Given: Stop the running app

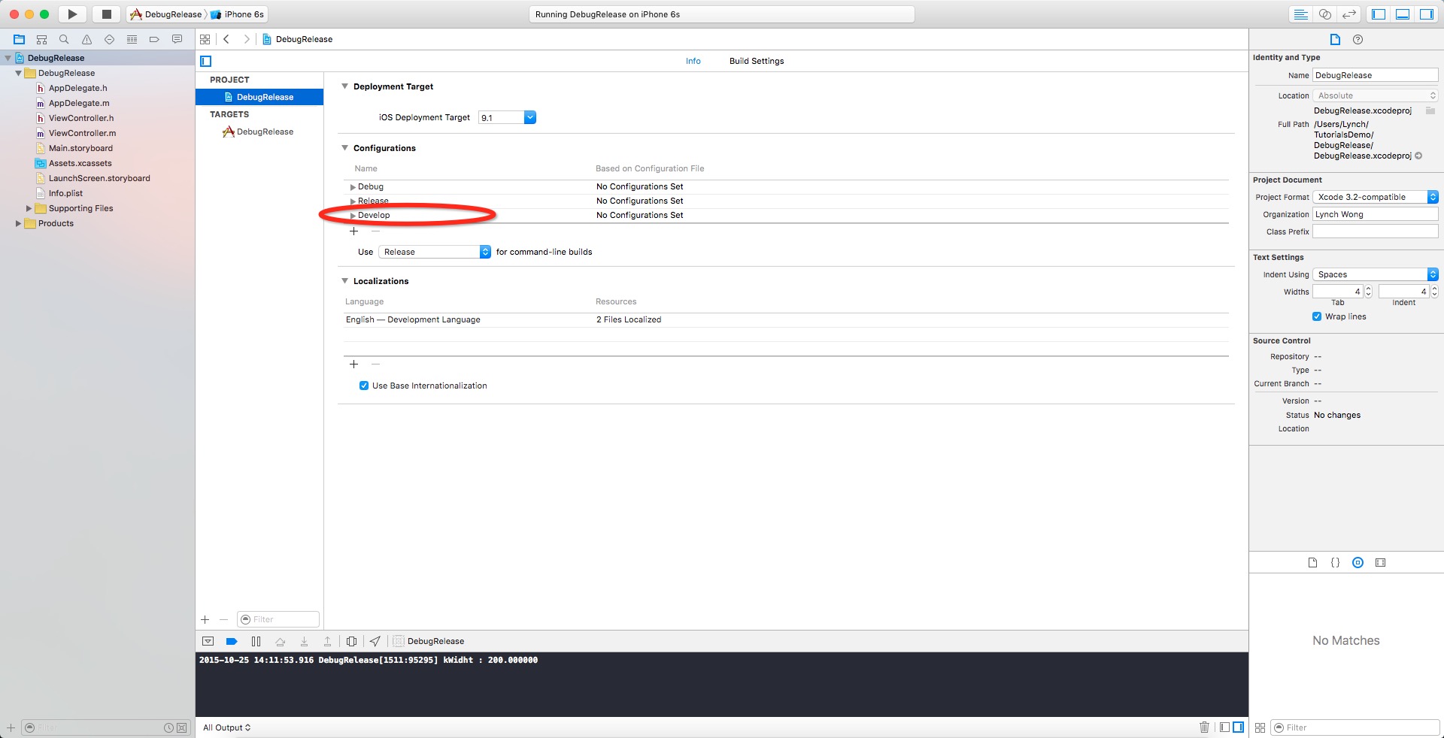Looking at the screenshot, I should click(x=107, y=14).
